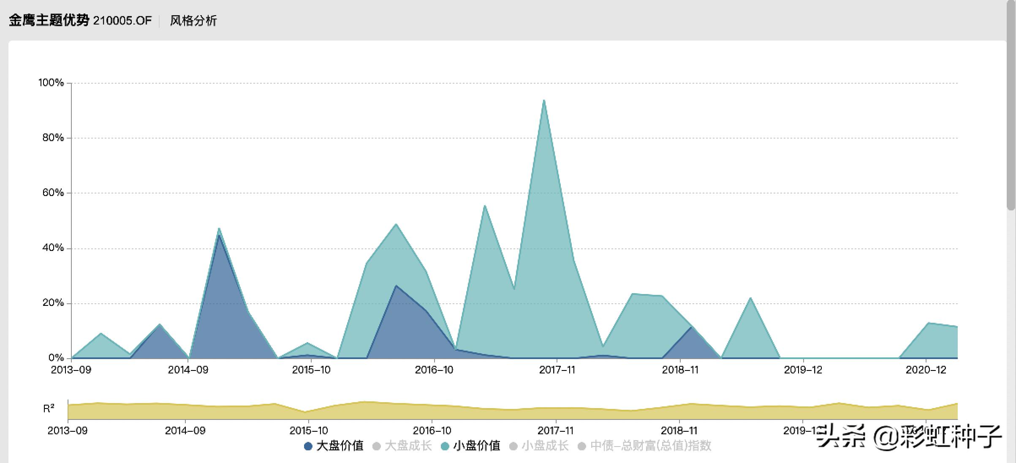
Task: Toggle the 小盘价值 legend series
Action: [x=476, y=446]
